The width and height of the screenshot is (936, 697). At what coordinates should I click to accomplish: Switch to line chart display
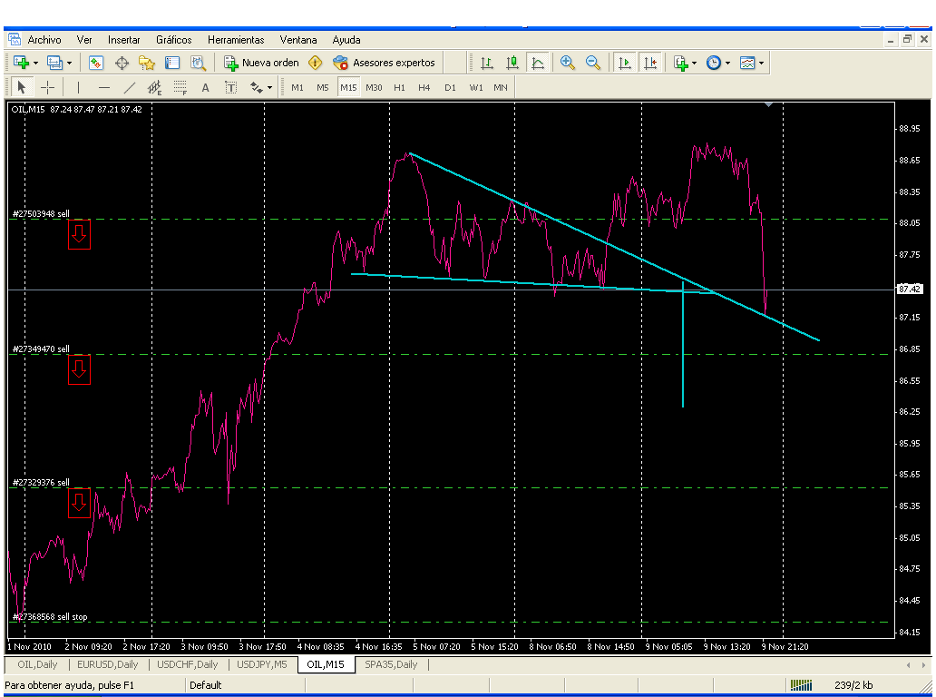[538, 63]
